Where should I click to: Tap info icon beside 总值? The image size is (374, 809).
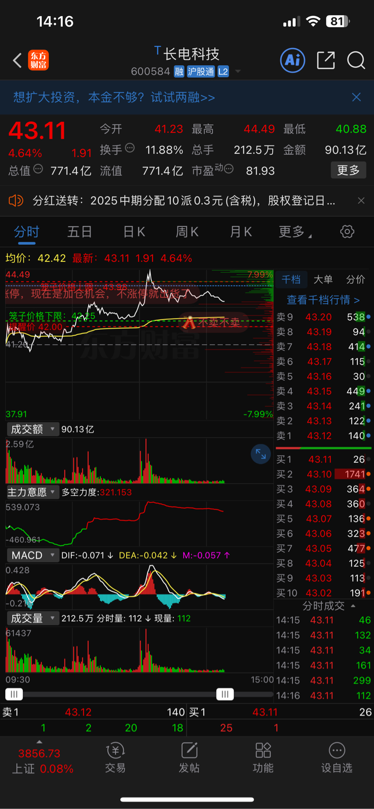point(38,169)
